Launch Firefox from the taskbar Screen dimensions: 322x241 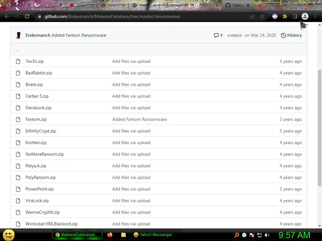click(x=110, y=235)
